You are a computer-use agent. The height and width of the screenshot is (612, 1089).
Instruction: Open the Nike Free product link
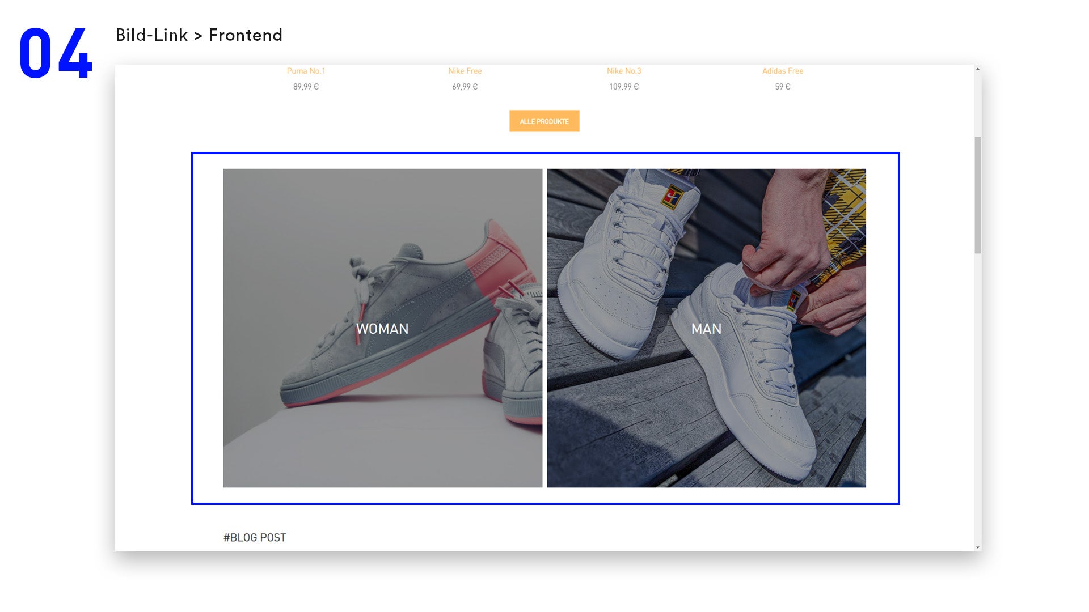[x=465, y=71]
